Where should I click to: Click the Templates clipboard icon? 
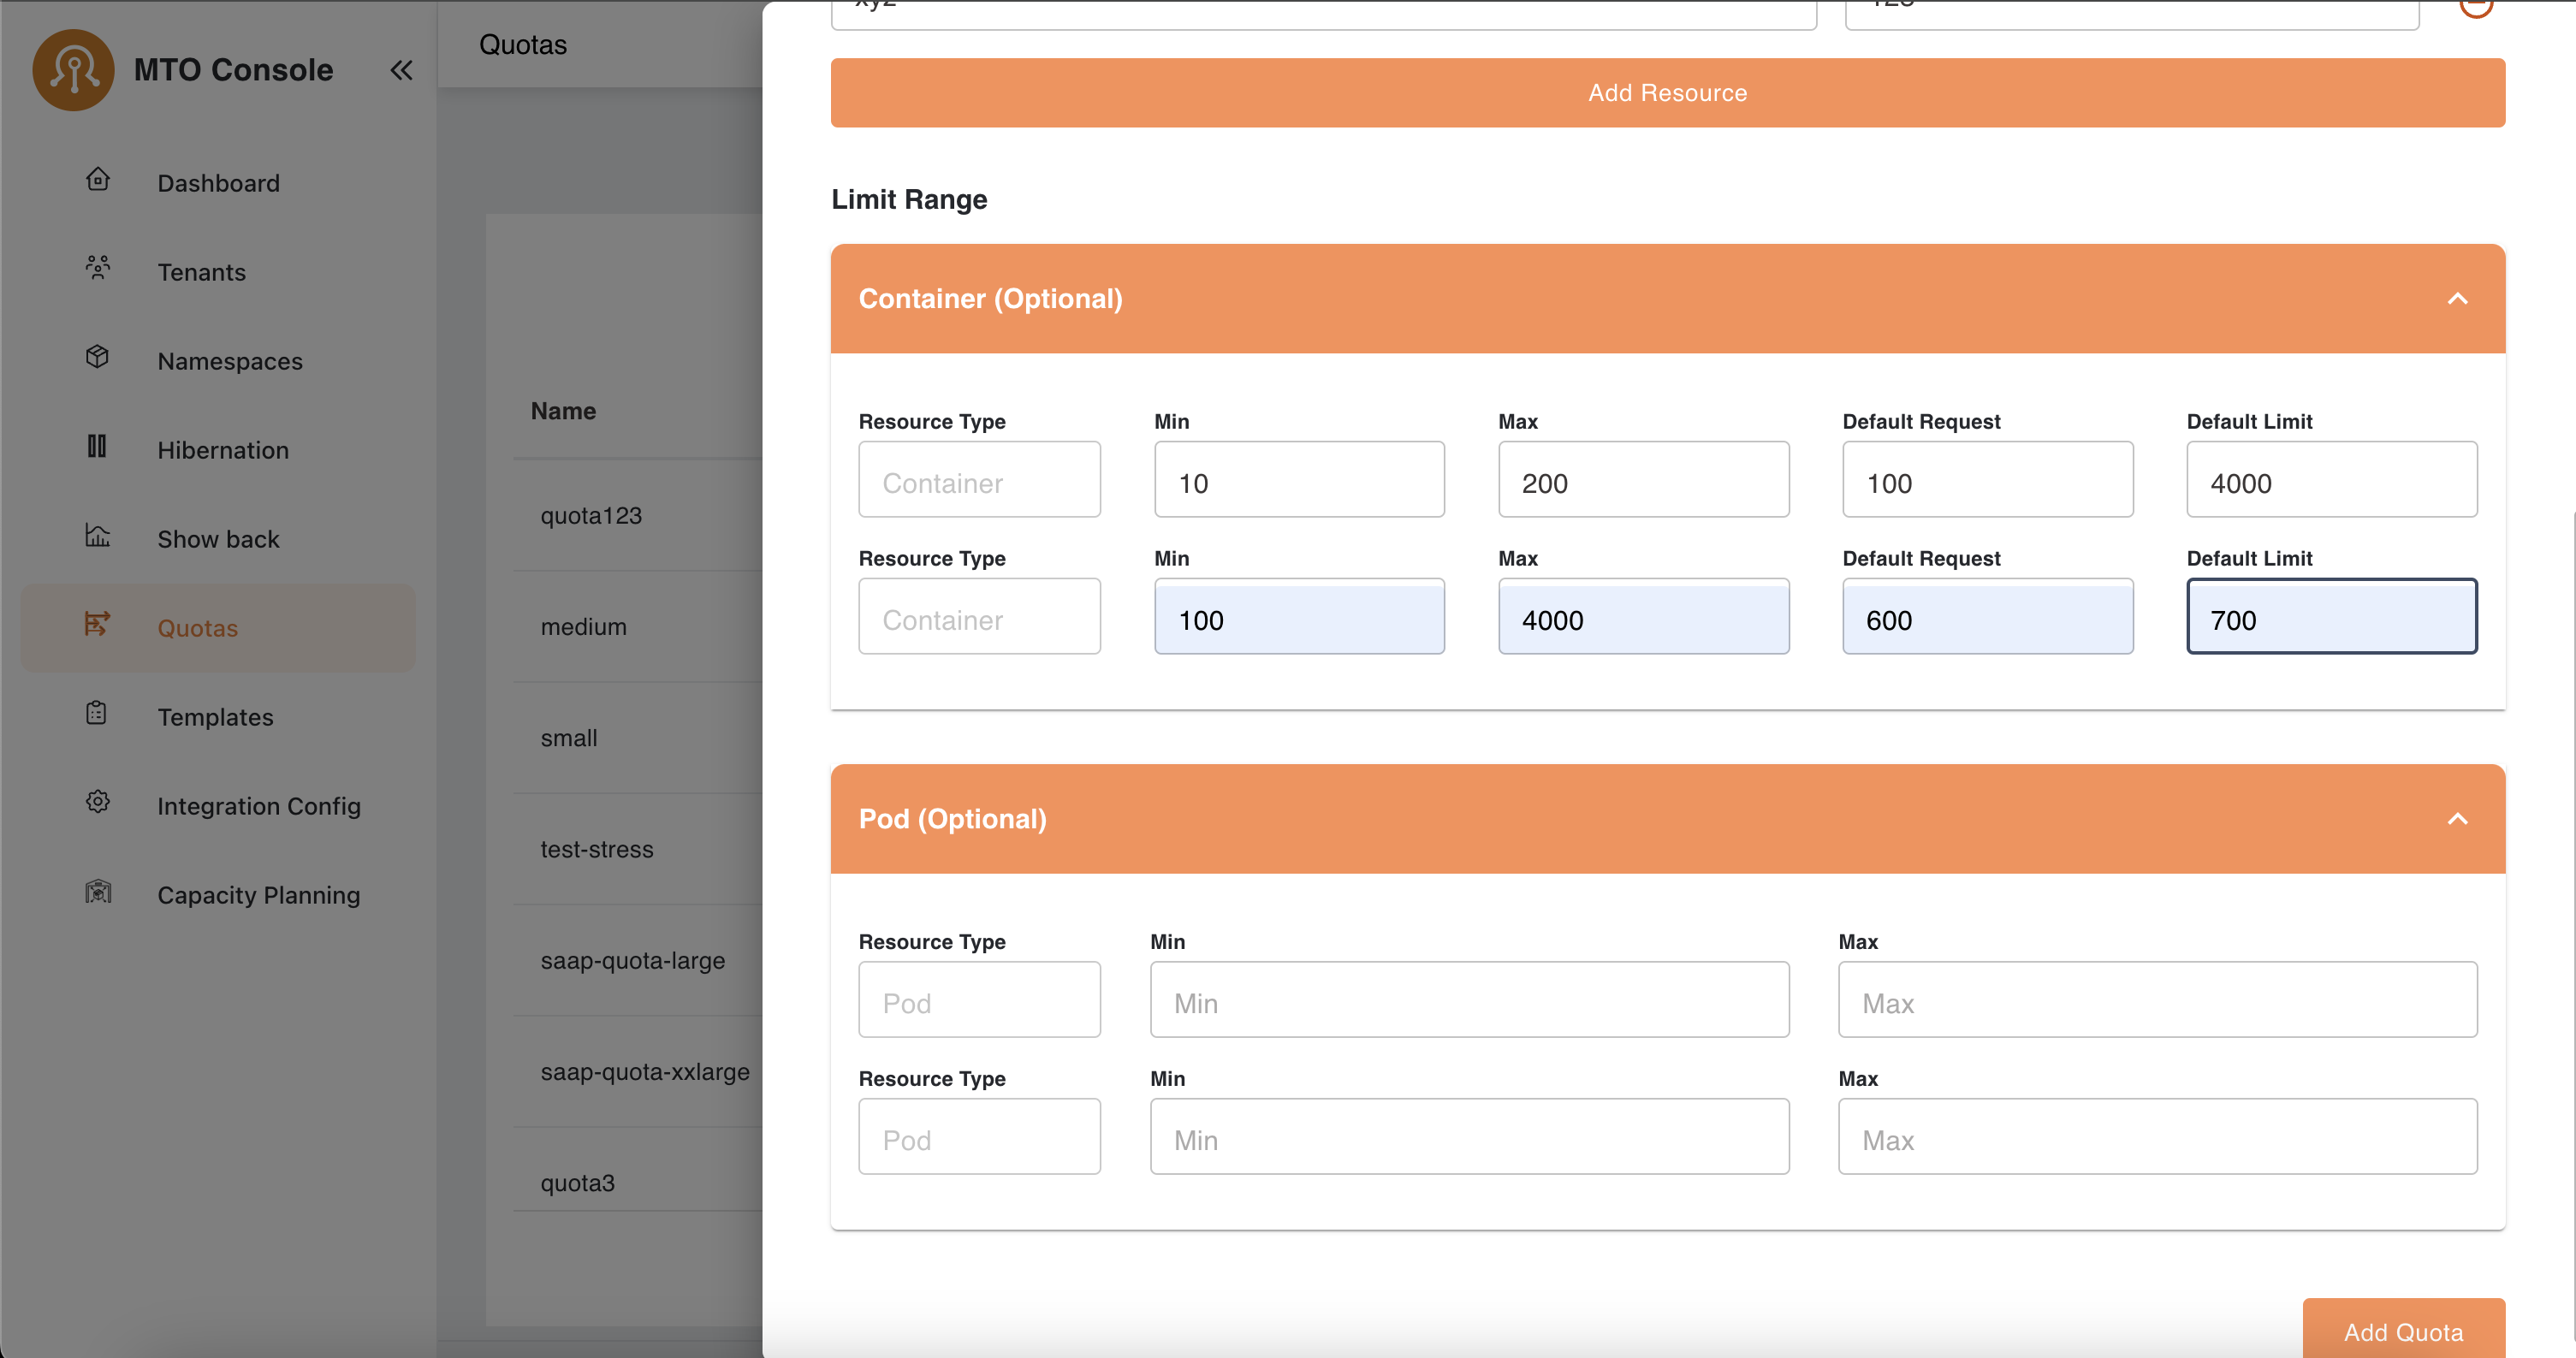click(97, 713)
